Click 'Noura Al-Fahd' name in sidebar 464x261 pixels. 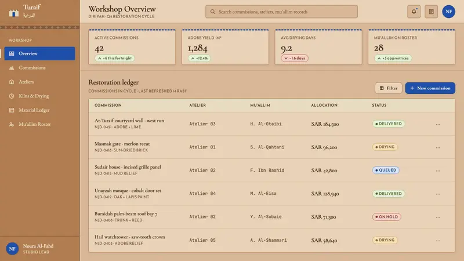[x=38, y=246]
